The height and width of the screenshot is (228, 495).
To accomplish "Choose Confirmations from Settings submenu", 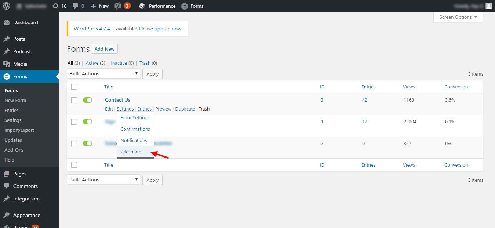I will [135, 129].
